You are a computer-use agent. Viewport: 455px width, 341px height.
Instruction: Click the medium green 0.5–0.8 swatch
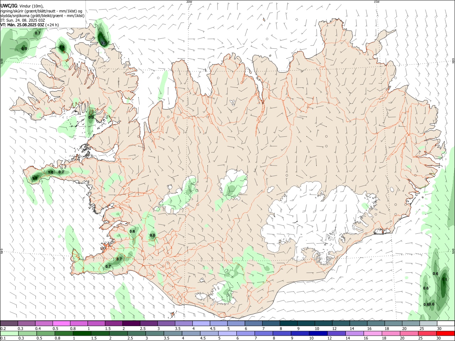(46, 334)
